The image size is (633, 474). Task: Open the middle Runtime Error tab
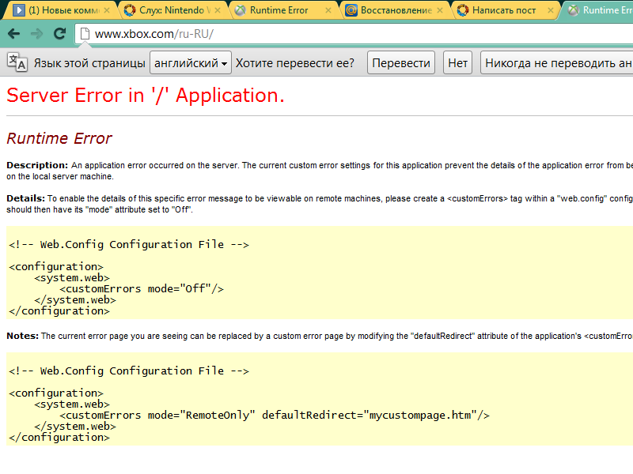tap(282, 10)
